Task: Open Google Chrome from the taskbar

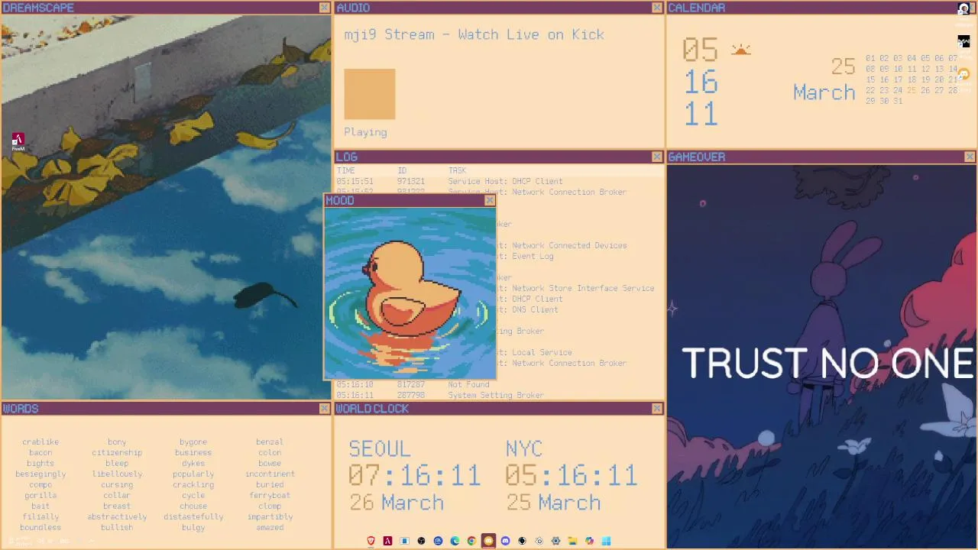Action: pos(471,541)
